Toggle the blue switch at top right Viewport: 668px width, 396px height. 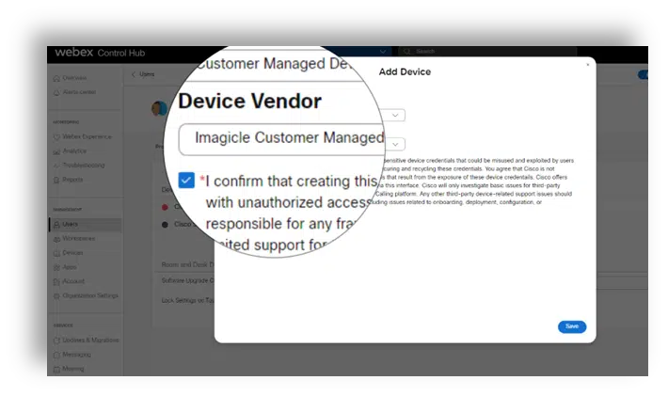pos(643,74)
